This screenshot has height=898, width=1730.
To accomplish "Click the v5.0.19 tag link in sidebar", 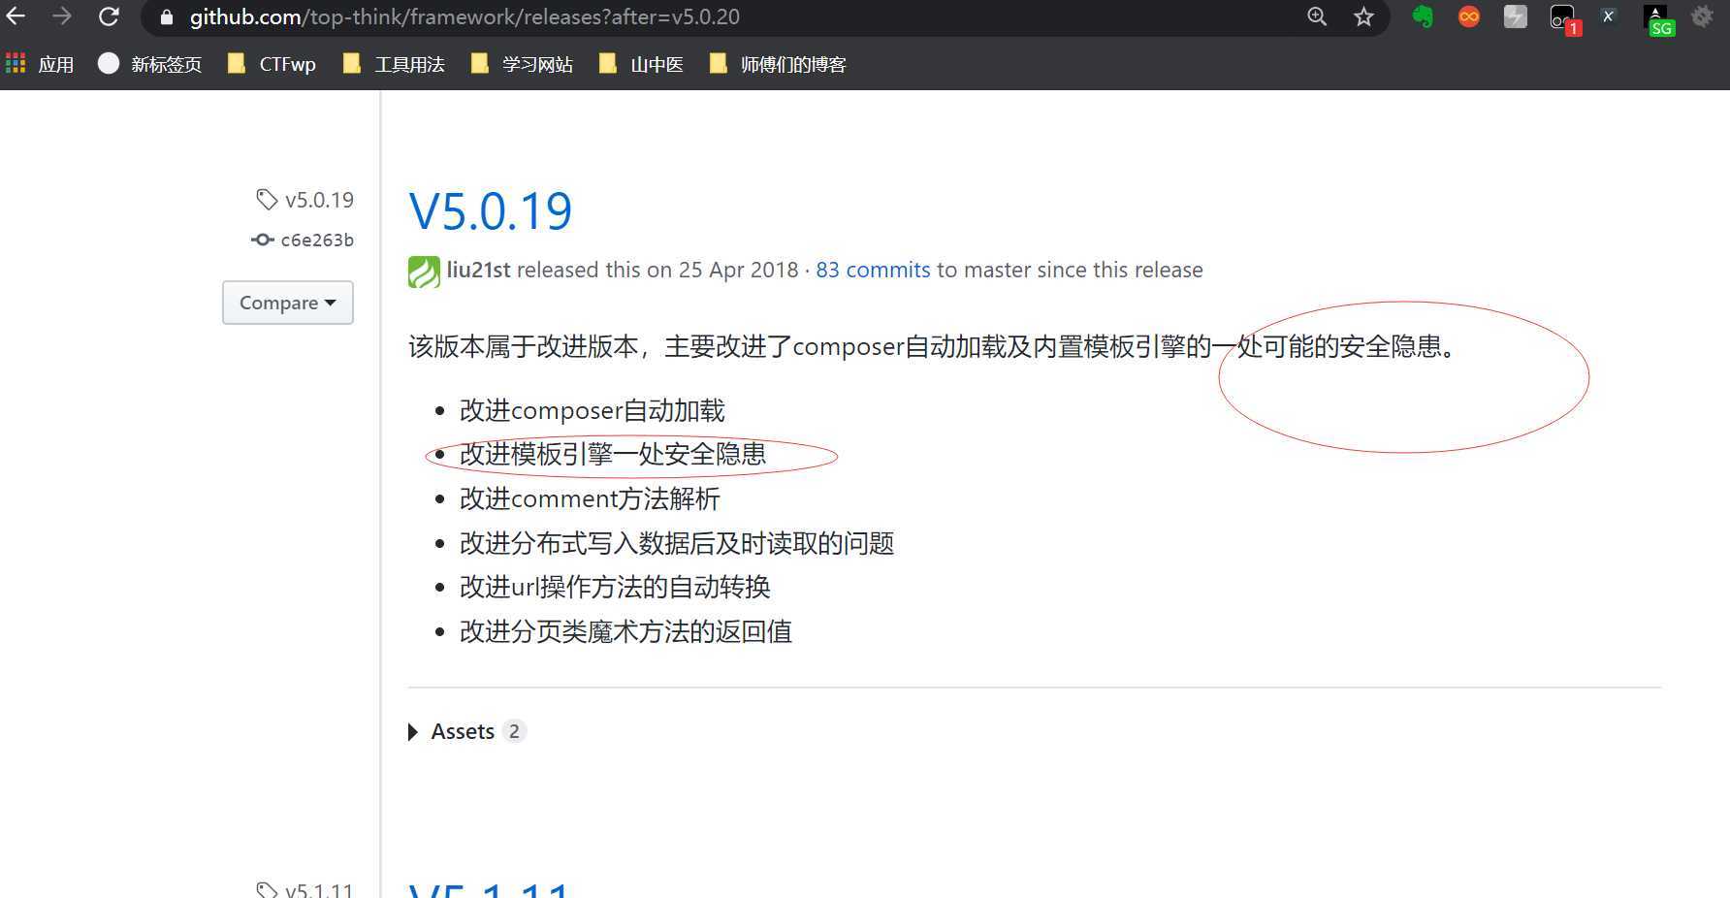I will (x=319, y=200).
